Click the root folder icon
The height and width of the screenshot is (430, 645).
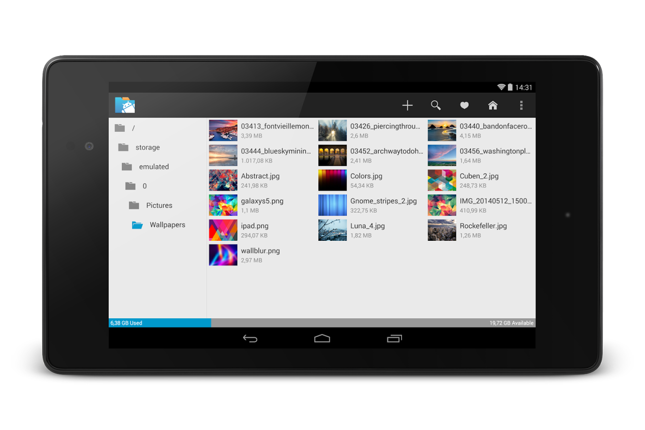(x=120, y=128)
